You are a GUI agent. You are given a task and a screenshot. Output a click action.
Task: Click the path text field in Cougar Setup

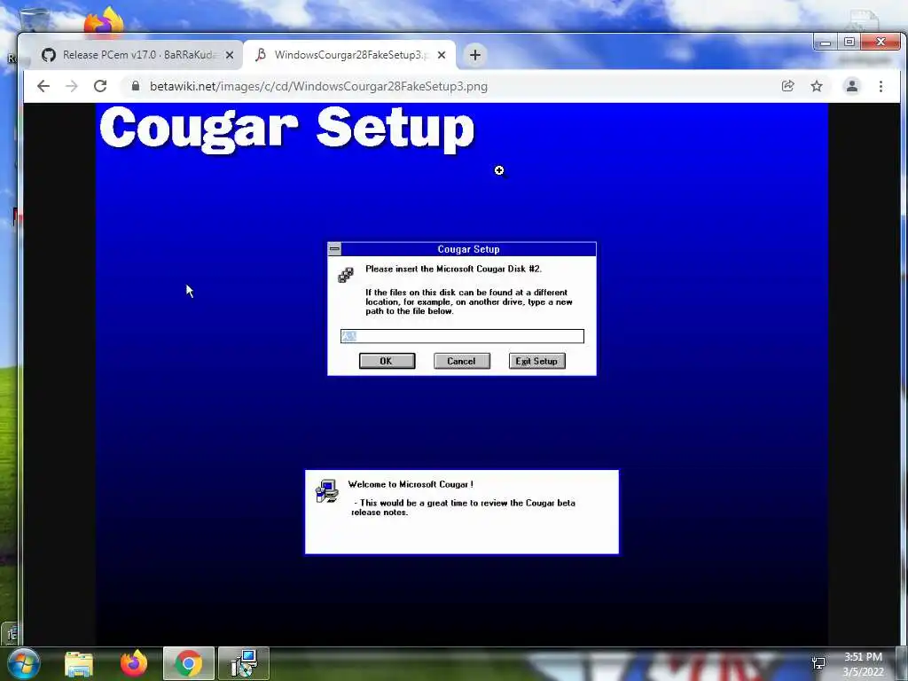coord(462,336)
